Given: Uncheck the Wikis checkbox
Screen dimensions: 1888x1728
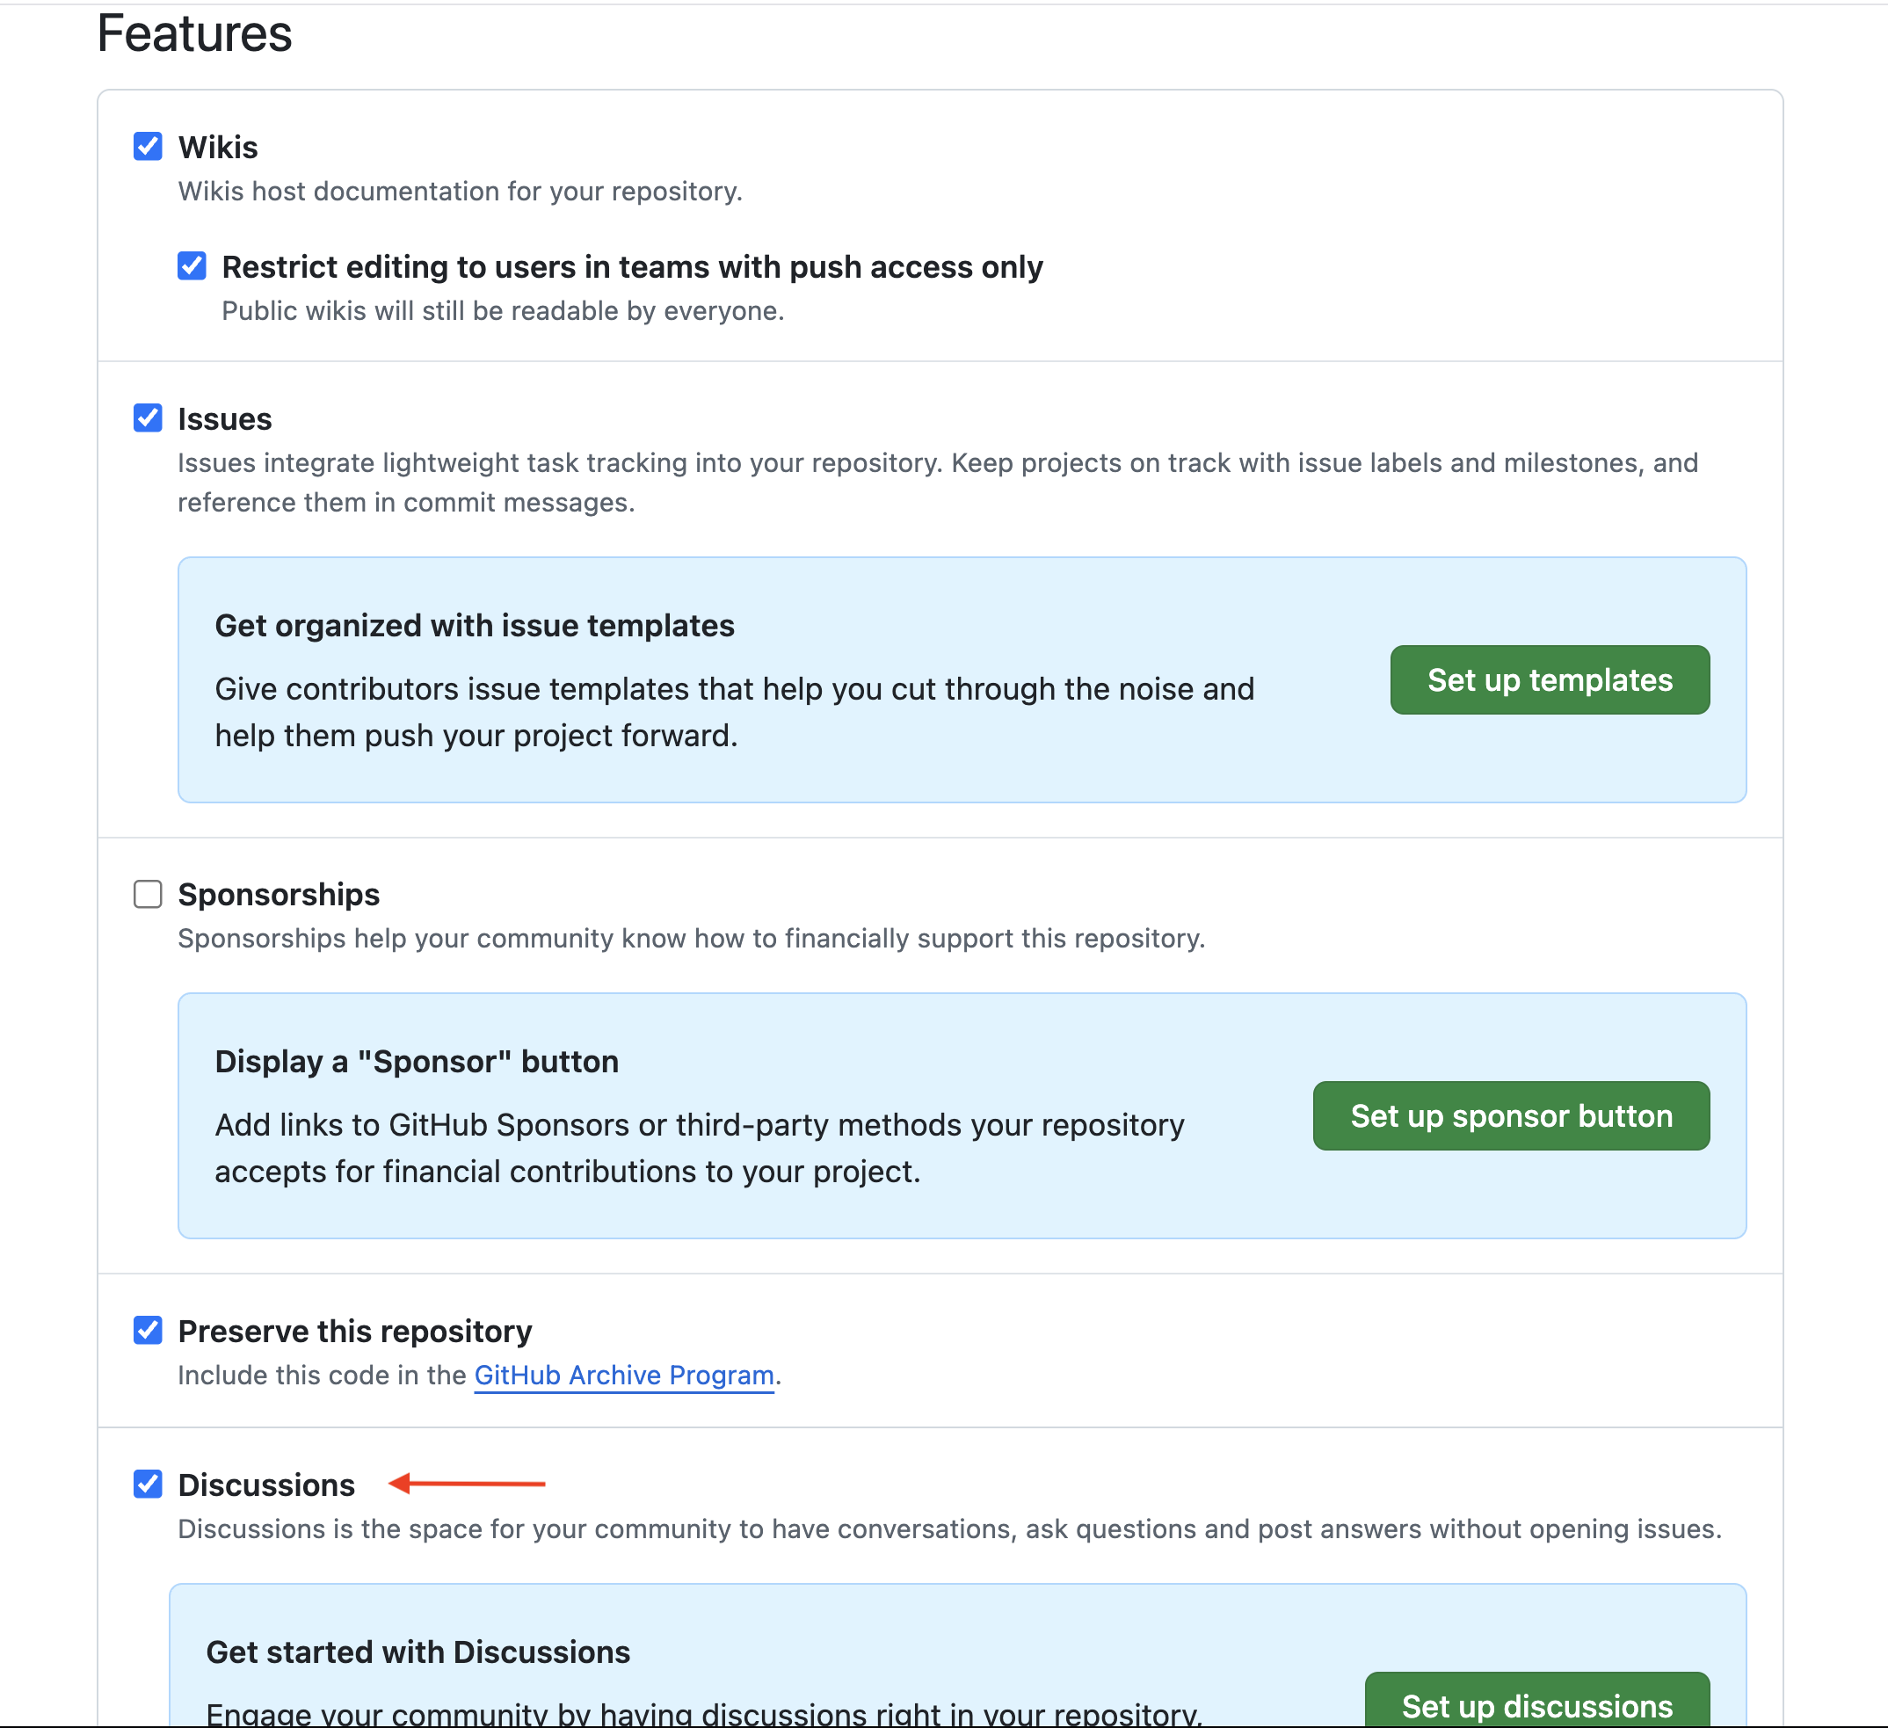Looking at the screenshot, I should pos(148,147).
